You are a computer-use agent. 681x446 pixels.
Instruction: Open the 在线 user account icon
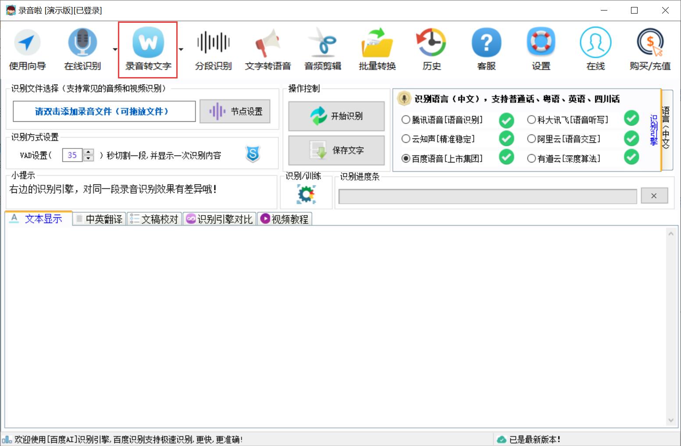(595, 49)
